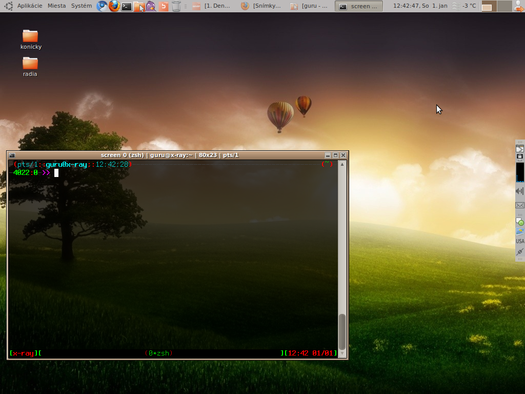
Task: Open the weather applet showing -3 °C
Action: coord(464,6)
